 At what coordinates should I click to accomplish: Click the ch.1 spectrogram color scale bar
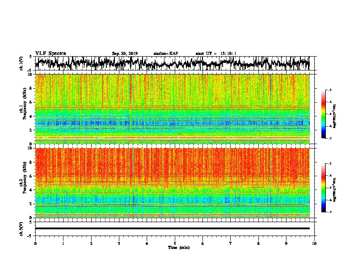323,114
